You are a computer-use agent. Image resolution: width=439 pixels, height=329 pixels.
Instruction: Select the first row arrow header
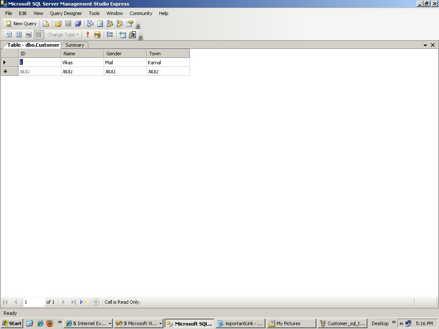tap(10, 63)
